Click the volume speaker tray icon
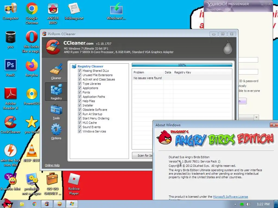Image resolution: width=278 pixels, height=208 pixels. point(248,204)
